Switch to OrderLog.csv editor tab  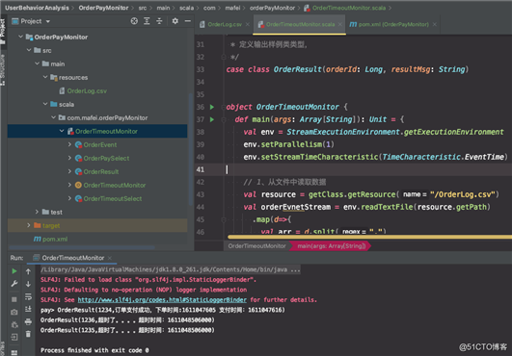click(225, 24)
